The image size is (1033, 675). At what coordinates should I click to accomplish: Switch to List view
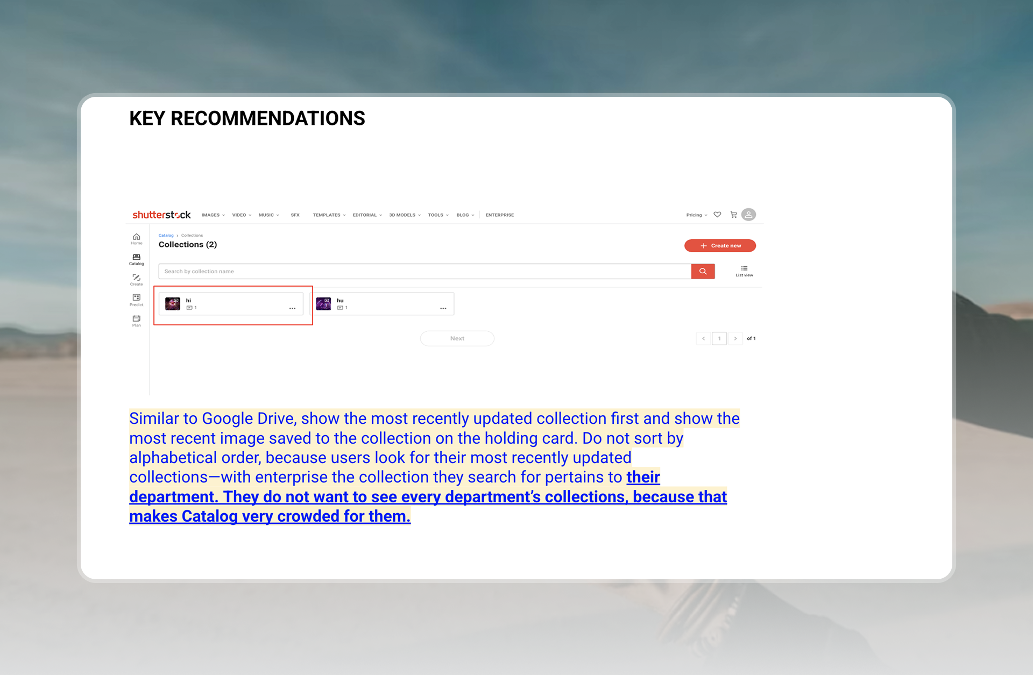pyautogui.click(x=744, y=271)
